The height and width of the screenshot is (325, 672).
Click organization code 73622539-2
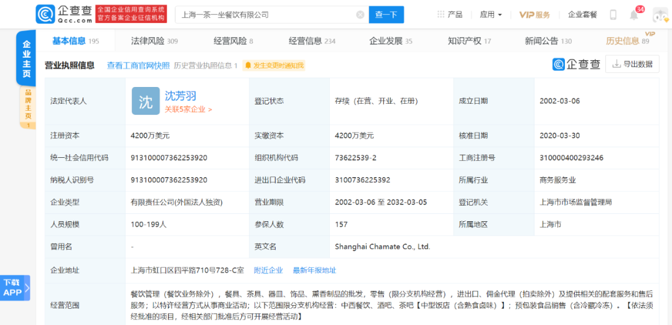[x=355, y=158]
